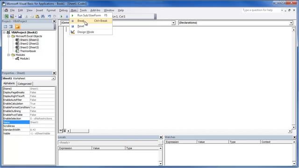Choose Break from the Run menu
Image resolution: width=299 pixels, height=168 pixels.
pyautogui.click(x=91, y=21)
